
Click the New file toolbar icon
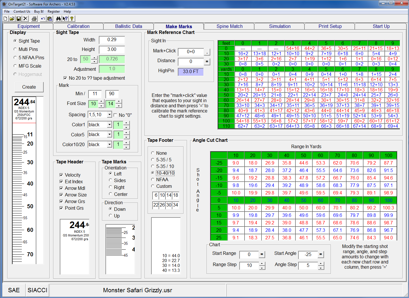(x=5, y=19)
